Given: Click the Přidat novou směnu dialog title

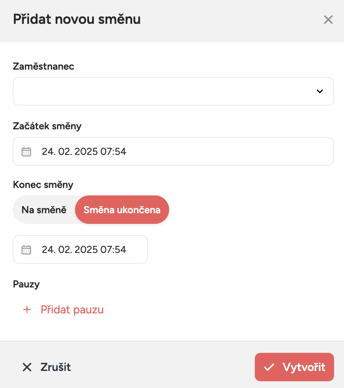Looking at the screenshot, I should click(77, 20).
